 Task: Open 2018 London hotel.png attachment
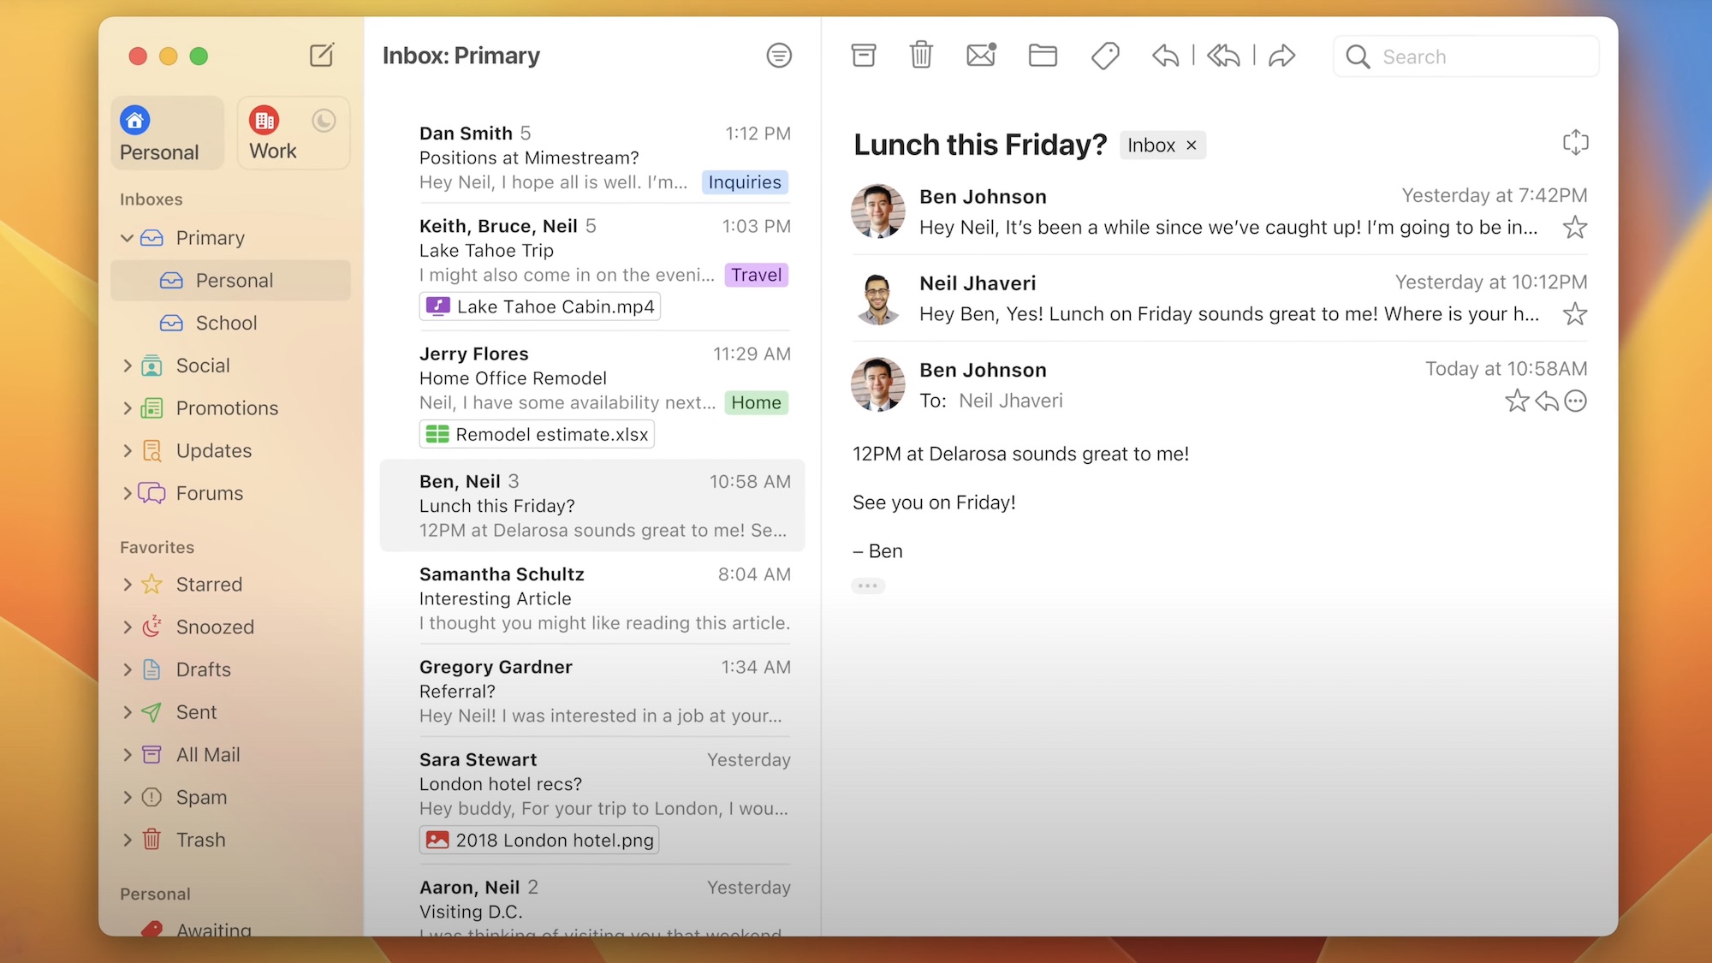pos(539,841)
